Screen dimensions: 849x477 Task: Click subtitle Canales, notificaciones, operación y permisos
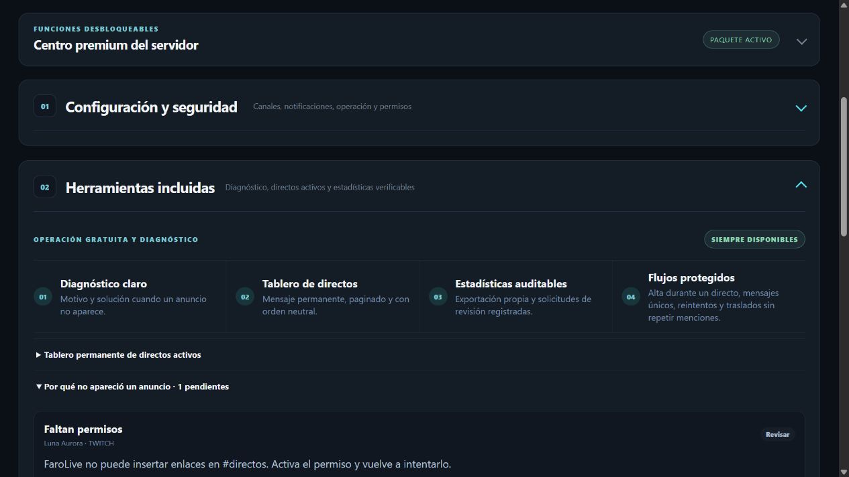tap(332, 107)
